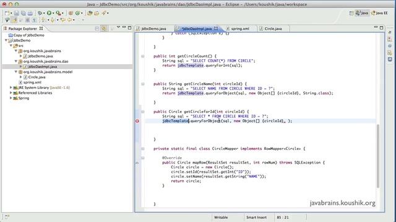
Task: Toggle Block Selection Mode icon
Action: tap(27, 20)
